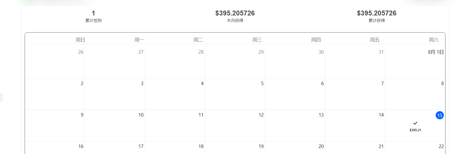
Task: Click the 周六 column header
Action: click(x=434, y=40)
